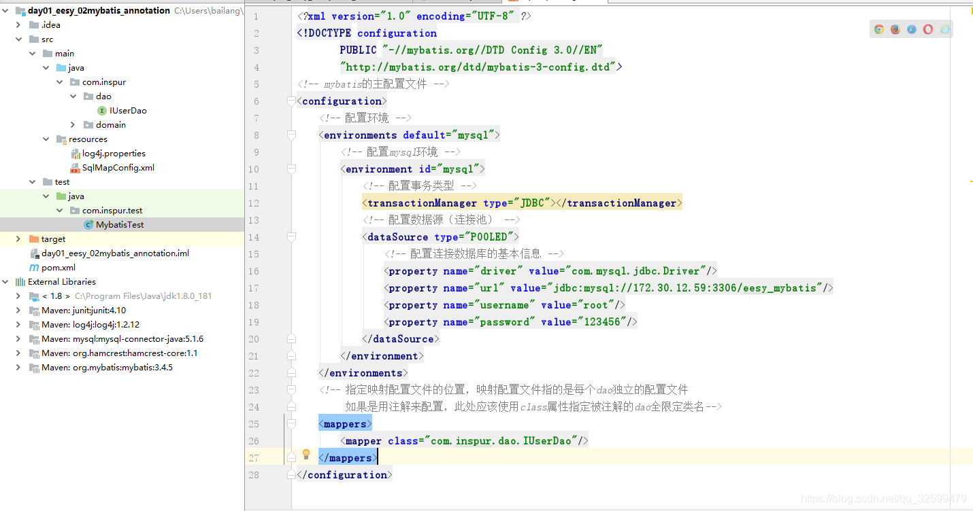Collapse the test folder
This screenshot has width=973, height=511.
[33, 182]
